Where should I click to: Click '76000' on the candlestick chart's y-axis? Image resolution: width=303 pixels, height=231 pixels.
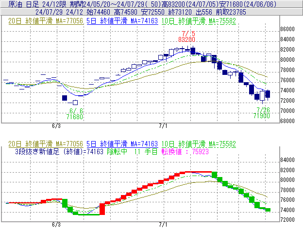(287, 80)
